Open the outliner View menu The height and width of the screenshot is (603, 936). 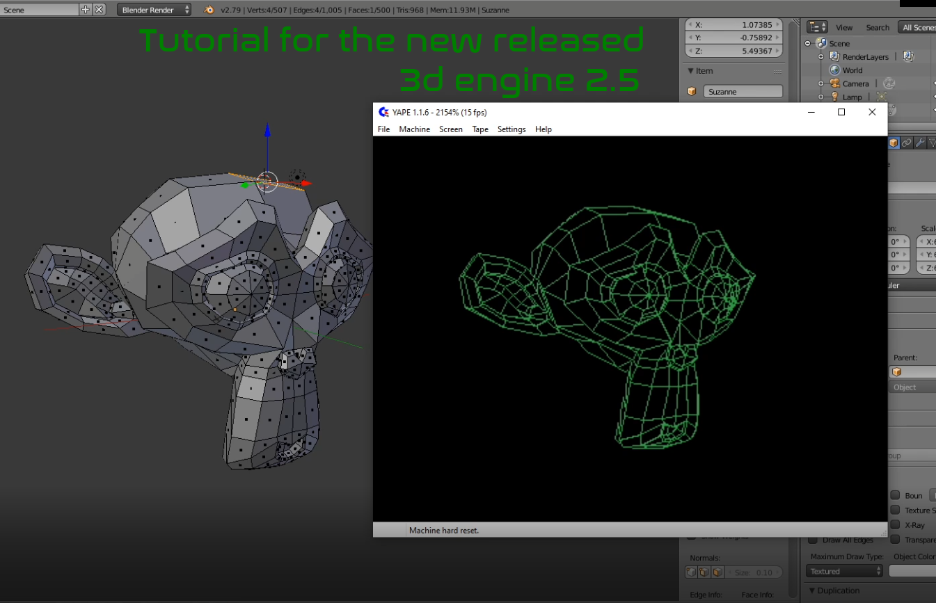844,28
